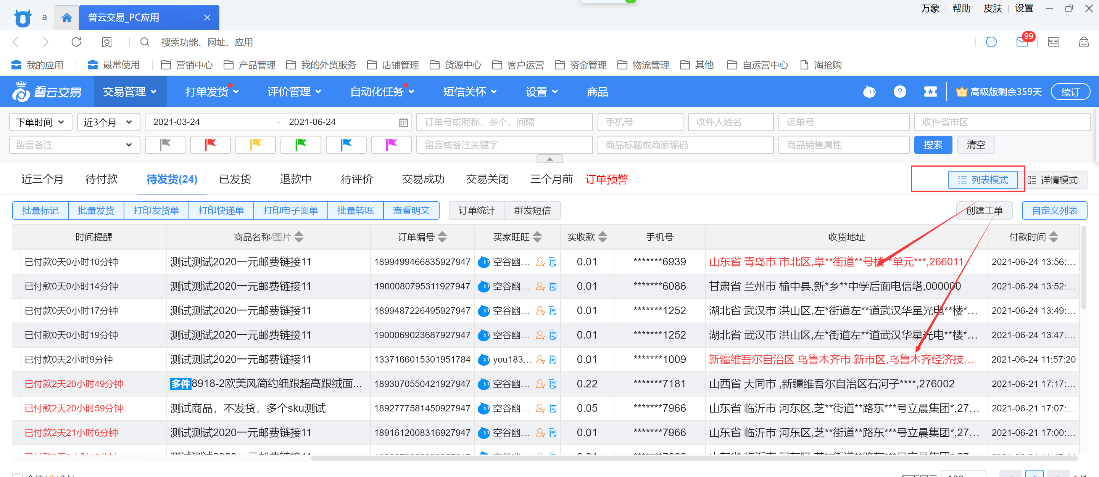1099x477 pixels.
Task: Switch to 详情模式 detail view
Action: (1053, 180)
